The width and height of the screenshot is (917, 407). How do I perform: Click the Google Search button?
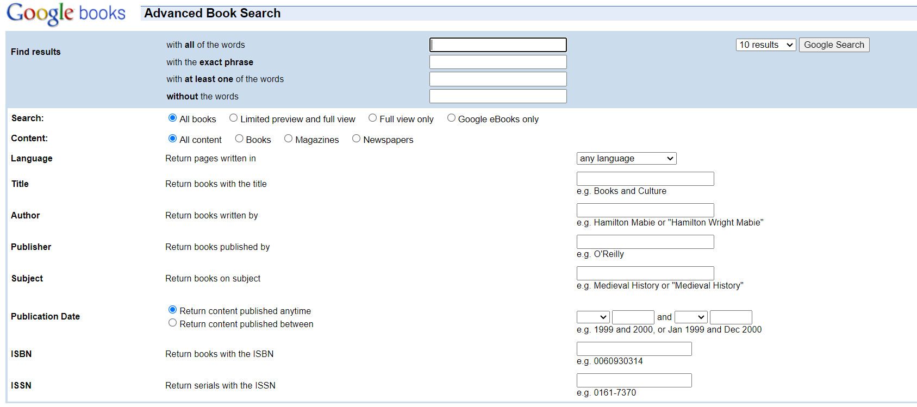pos(834,45)
